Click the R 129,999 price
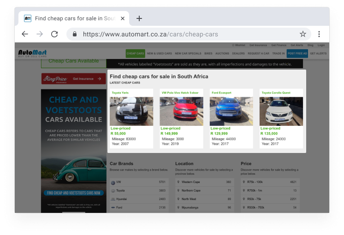The height and width of the screenshot is (235, 344). (x=219, y=134)
